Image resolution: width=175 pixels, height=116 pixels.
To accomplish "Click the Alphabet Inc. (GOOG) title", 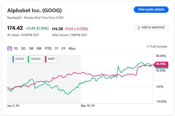I will [x=34, y=11].
